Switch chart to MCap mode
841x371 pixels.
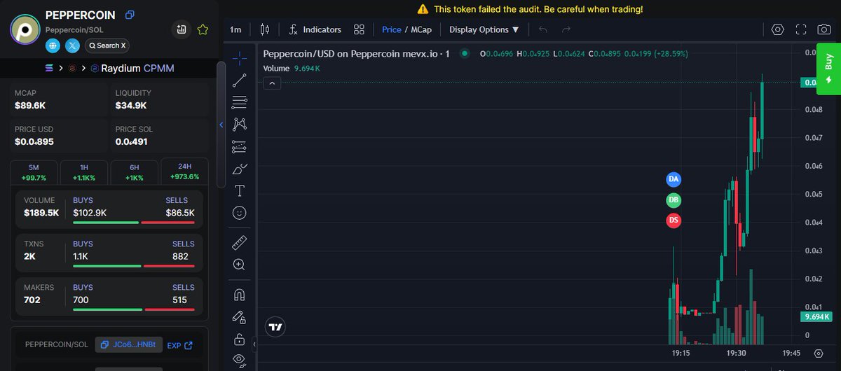(x=420, y=29)
